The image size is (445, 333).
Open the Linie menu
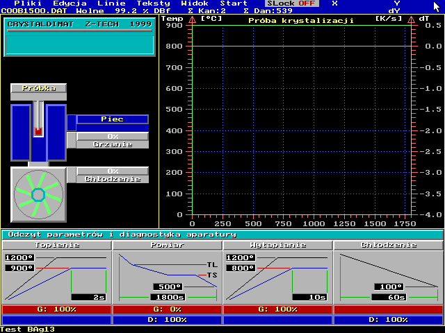(111, 3)
